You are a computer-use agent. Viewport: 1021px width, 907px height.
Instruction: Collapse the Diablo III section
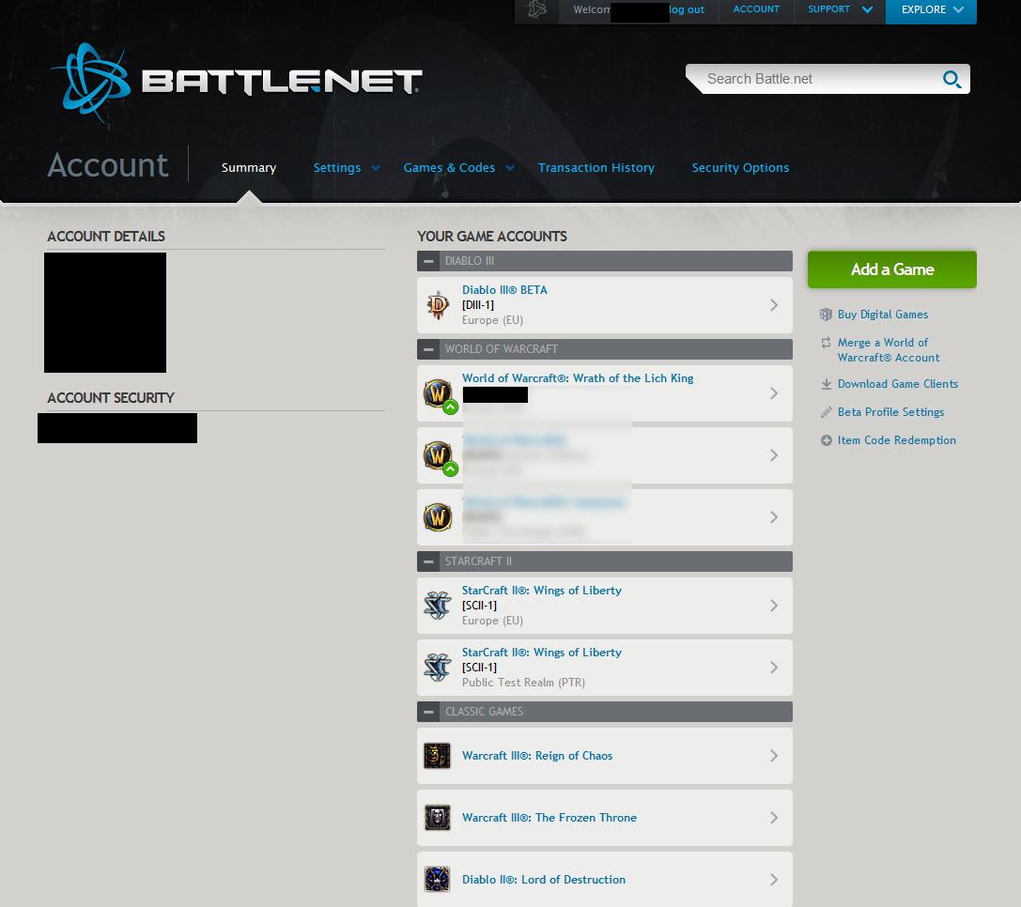[x=428, y=261]
